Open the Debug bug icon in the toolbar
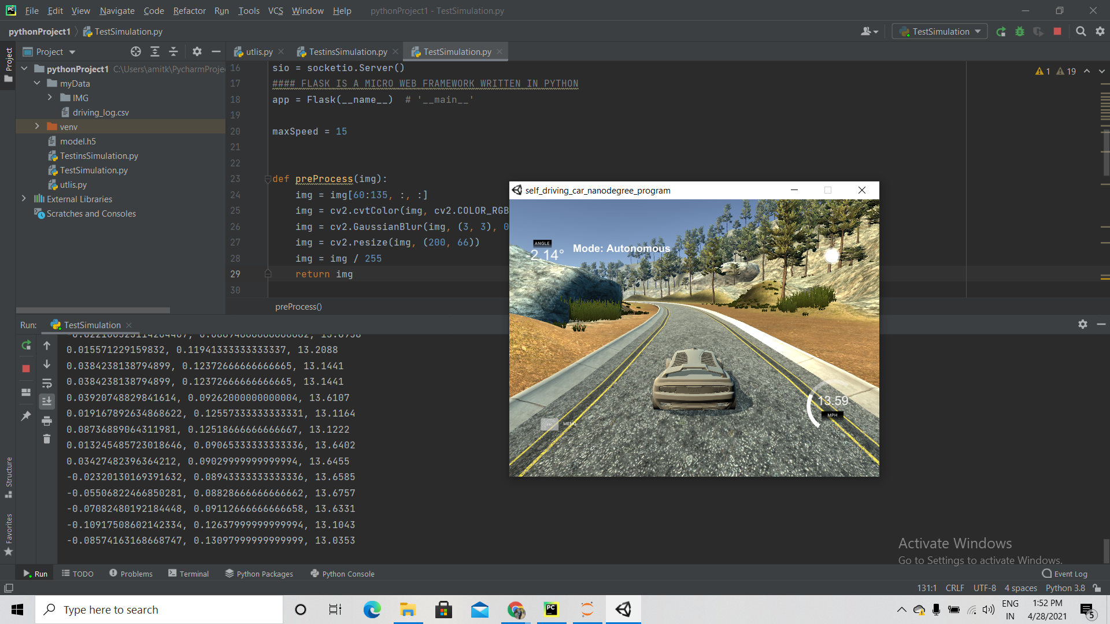The width and height of the screenshot is (1110, 624). (1020, 32)
